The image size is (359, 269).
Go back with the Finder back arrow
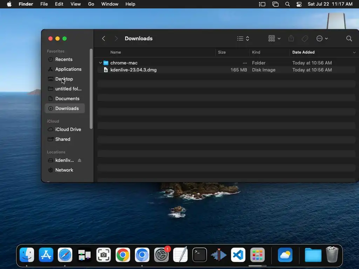[103, 39]
